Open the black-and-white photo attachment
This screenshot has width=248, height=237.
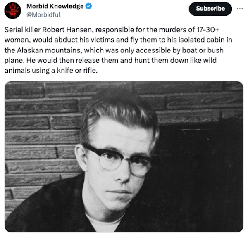(x=124, y=156)
